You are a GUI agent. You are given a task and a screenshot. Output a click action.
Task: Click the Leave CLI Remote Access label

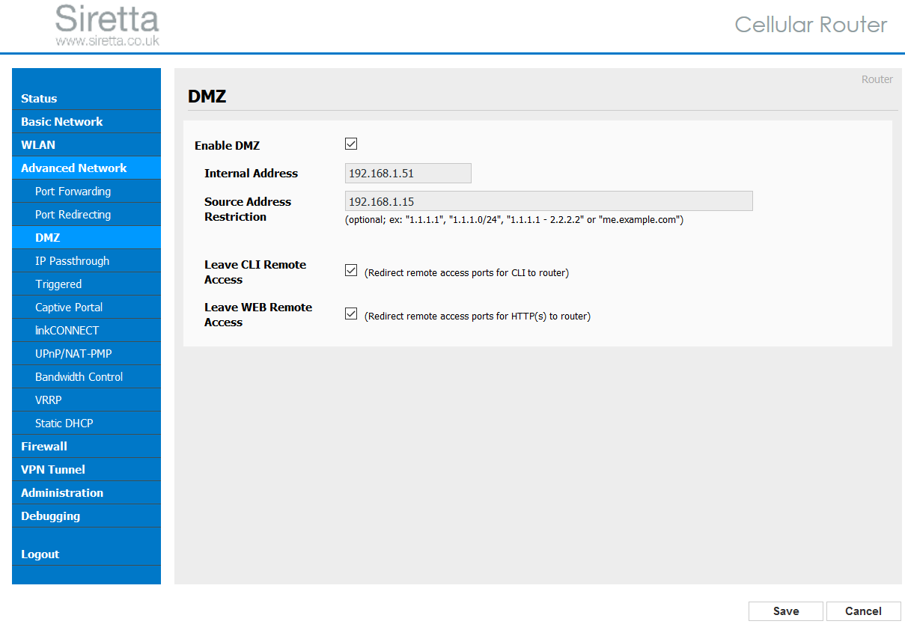(255, 272)
